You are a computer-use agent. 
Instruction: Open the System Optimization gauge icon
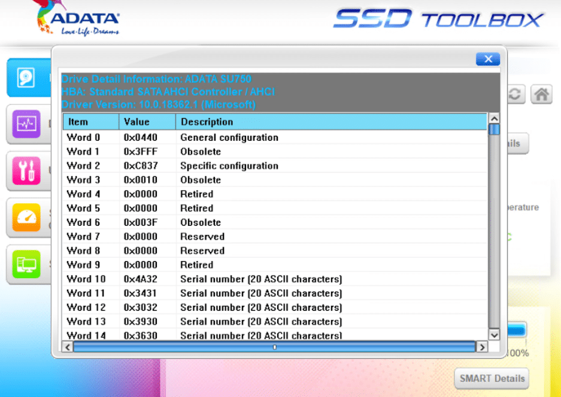26,217
